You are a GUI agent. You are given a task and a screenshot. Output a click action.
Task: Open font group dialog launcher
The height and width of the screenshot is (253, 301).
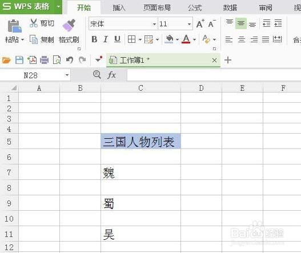(215, 49)
